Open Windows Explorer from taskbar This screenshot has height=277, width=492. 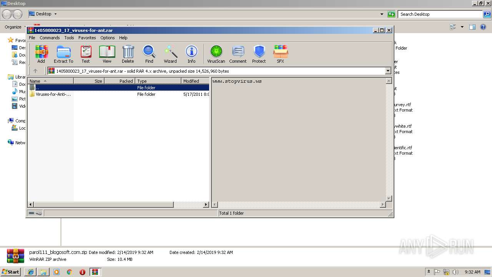point(43,272)
